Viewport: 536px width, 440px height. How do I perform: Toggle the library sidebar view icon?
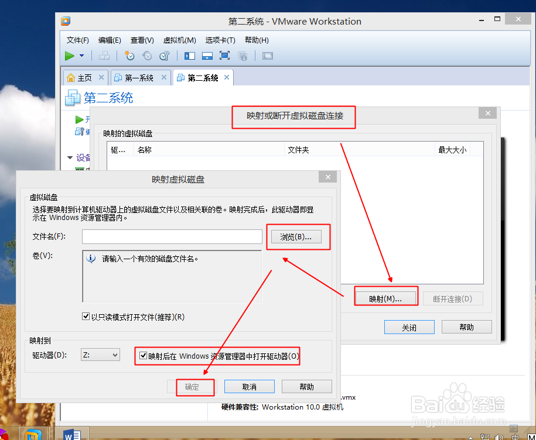tap(190, 56)
